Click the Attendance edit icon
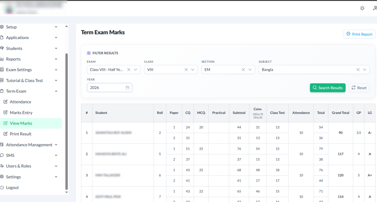The width and height of the screenshot is (377, 202). point(6,102)
